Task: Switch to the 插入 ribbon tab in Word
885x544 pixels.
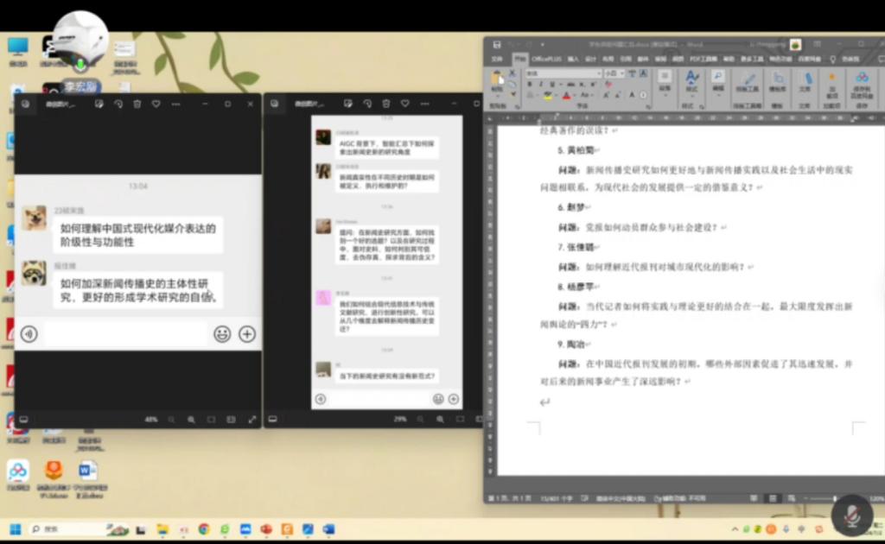Action: (573, 59)
